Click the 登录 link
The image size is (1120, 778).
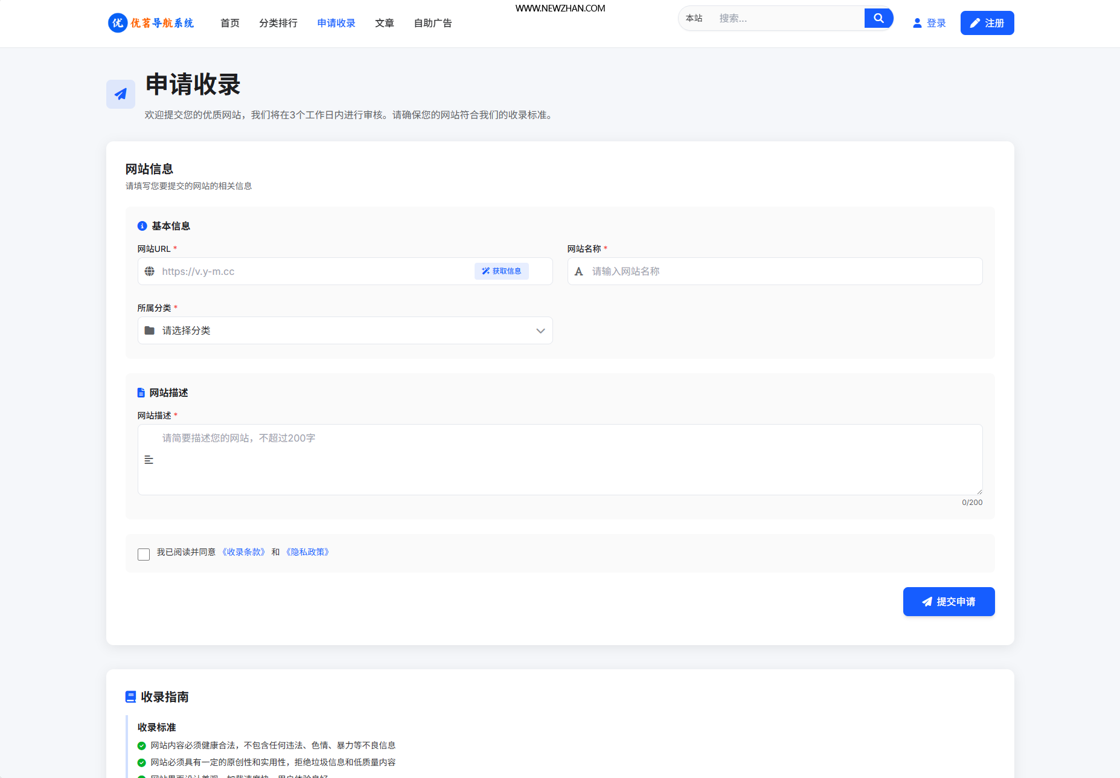pyautogui.click(x=929, y=23)
